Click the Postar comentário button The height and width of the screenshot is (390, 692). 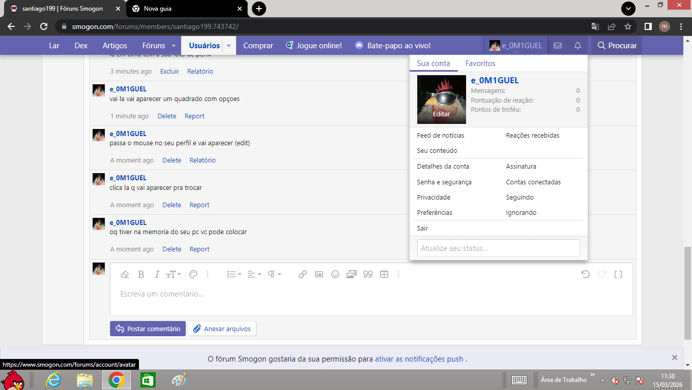(x=148, y=329)
